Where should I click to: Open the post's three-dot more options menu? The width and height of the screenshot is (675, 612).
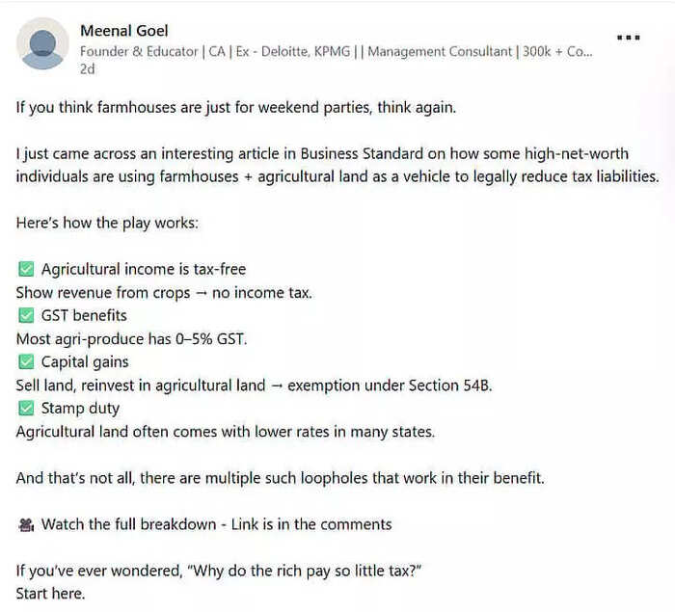628,38
